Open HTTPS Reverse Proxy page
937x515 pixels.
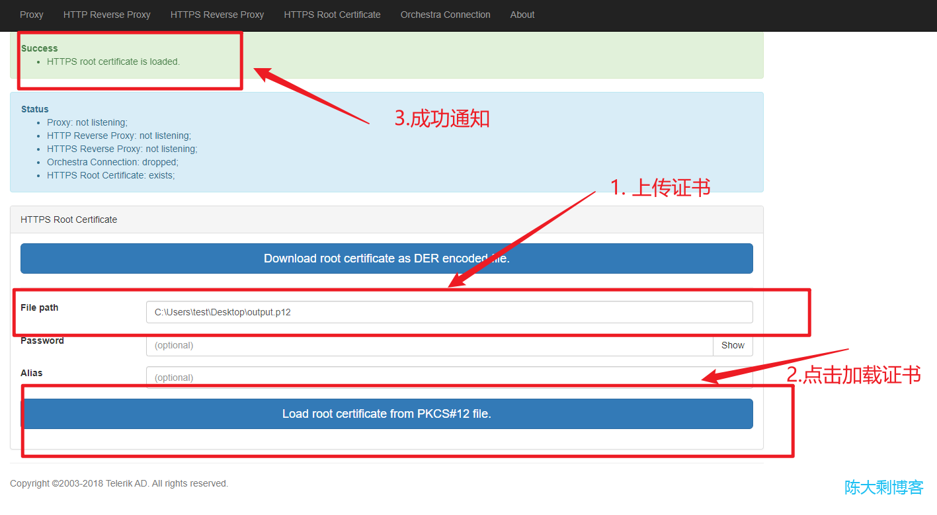(217, 15)
